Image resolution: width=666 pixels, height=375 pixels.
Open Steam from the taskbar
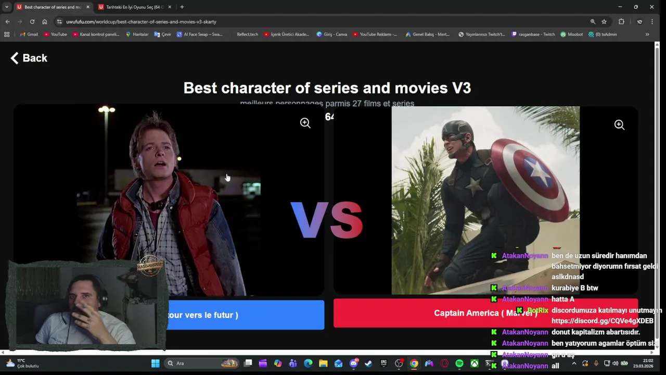[368, 364]
